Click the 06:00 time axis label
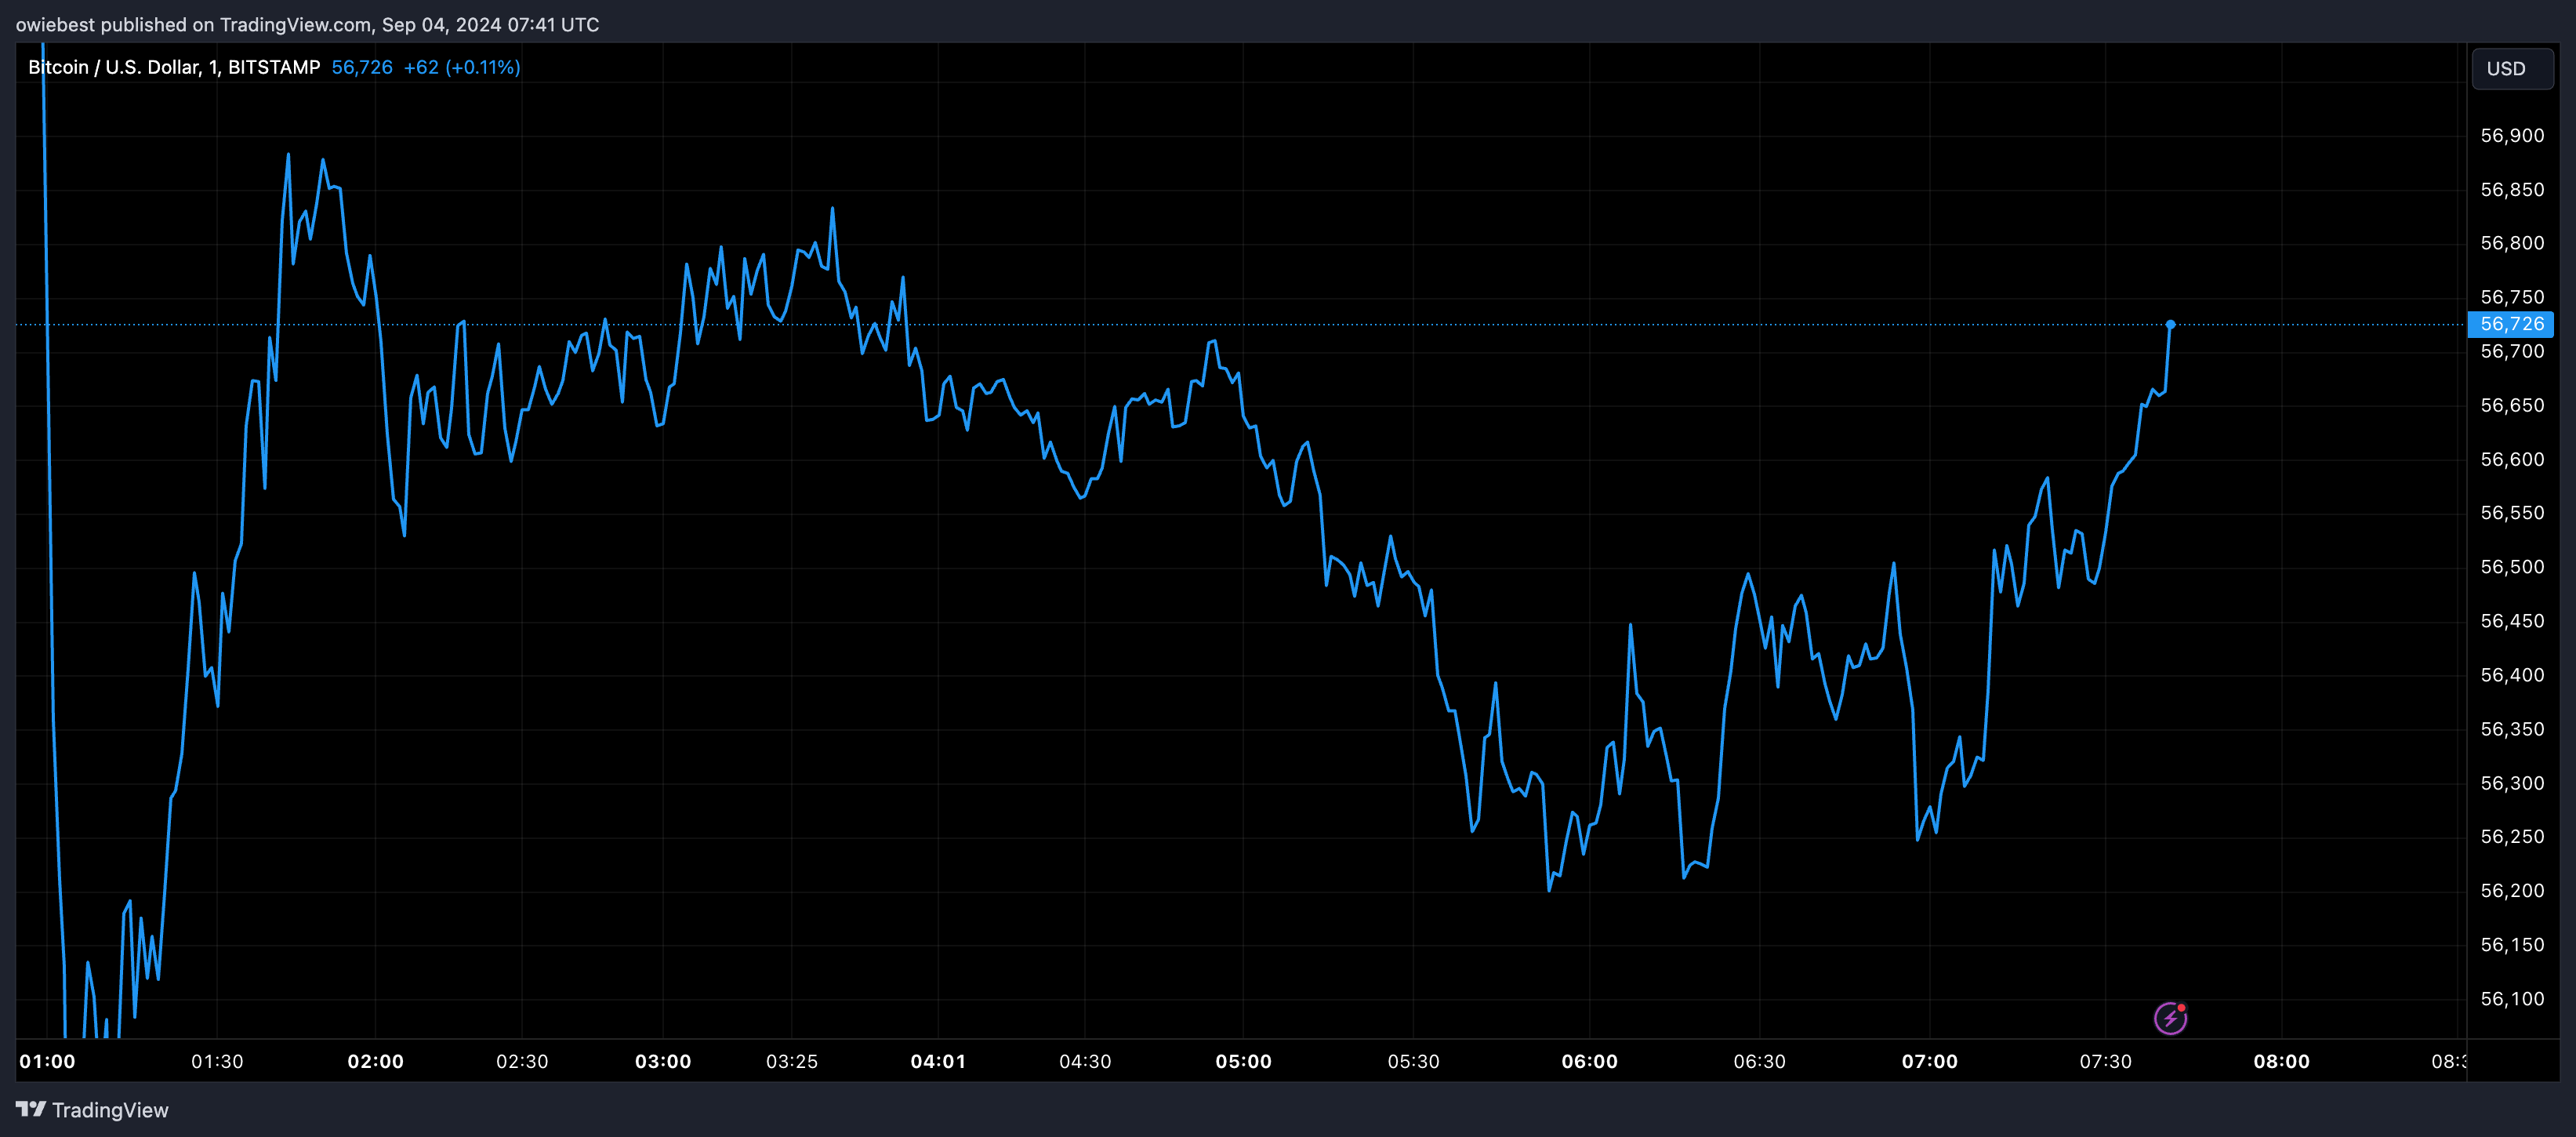The width and height of the screenshot is (2576, 1137). 1589,1061
